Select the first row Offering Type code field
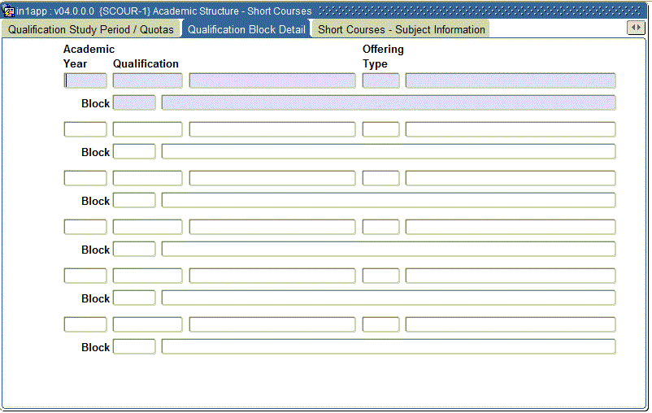 click(x=380, y=80)
